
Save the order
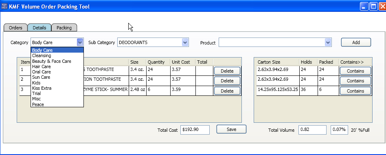(231, 129)
